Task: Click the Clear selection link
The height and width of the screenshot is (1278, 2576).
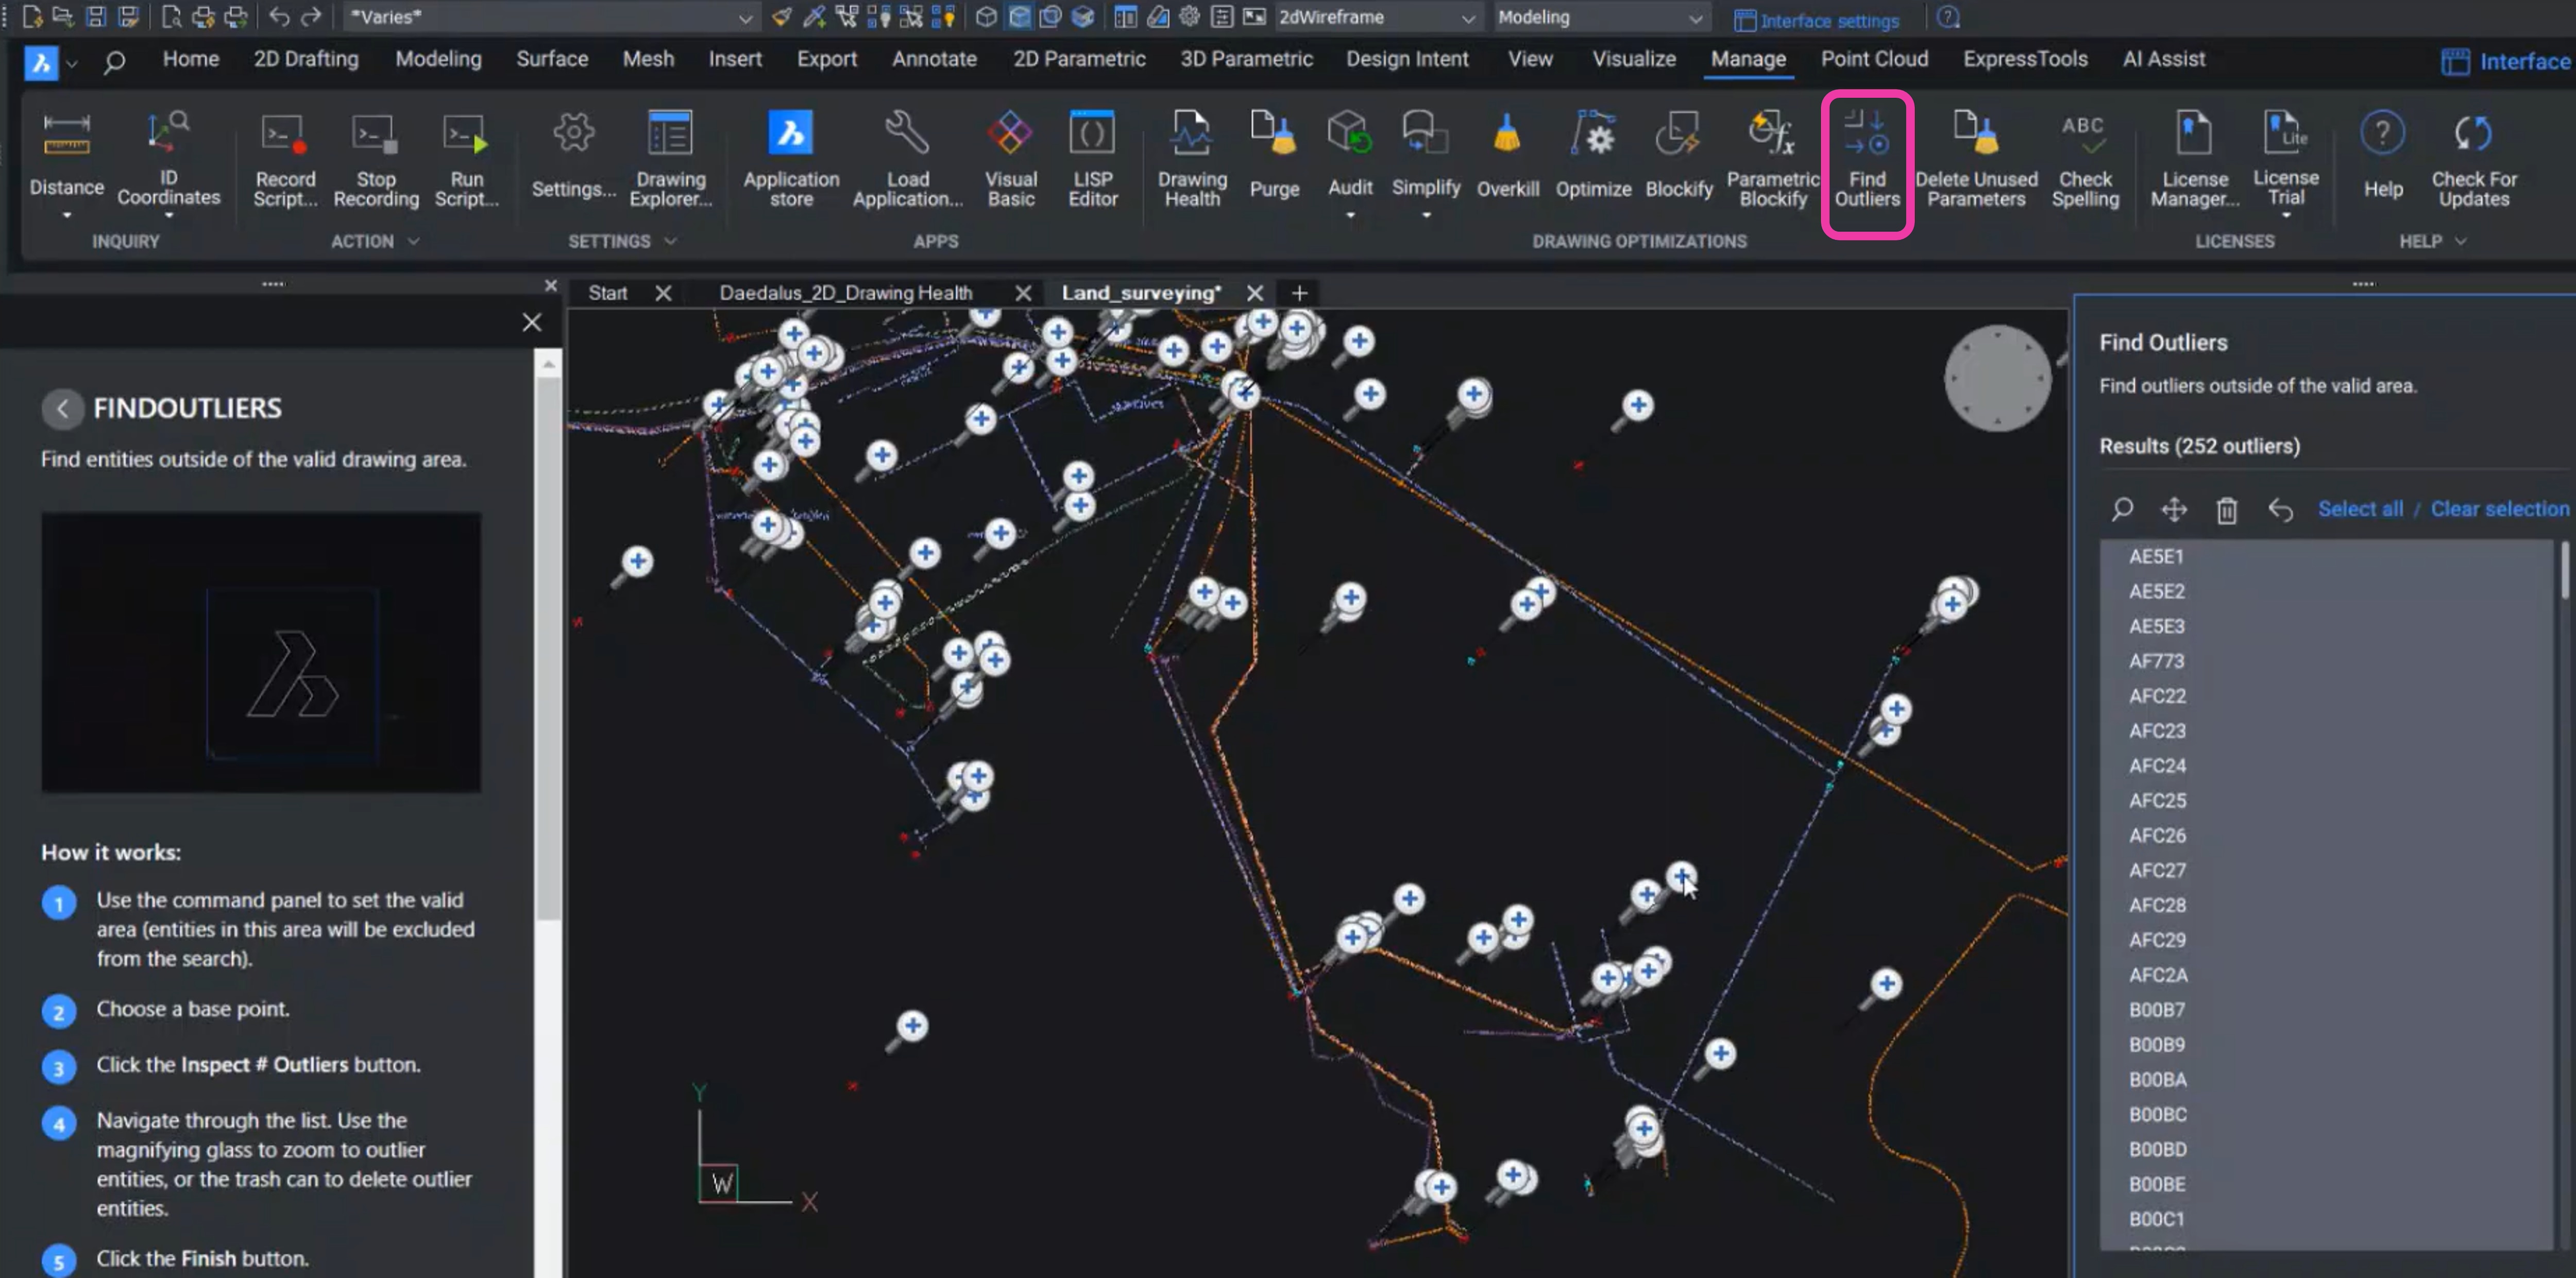Action: 2499,508
